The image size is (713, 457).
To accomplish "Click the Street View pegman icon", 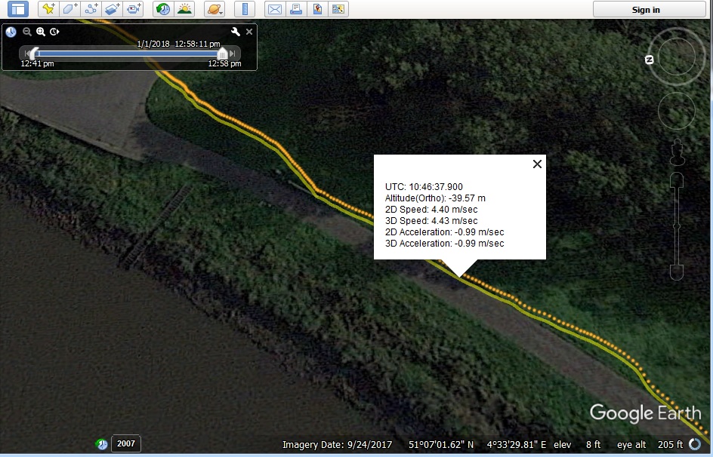I will pos(677,152).
